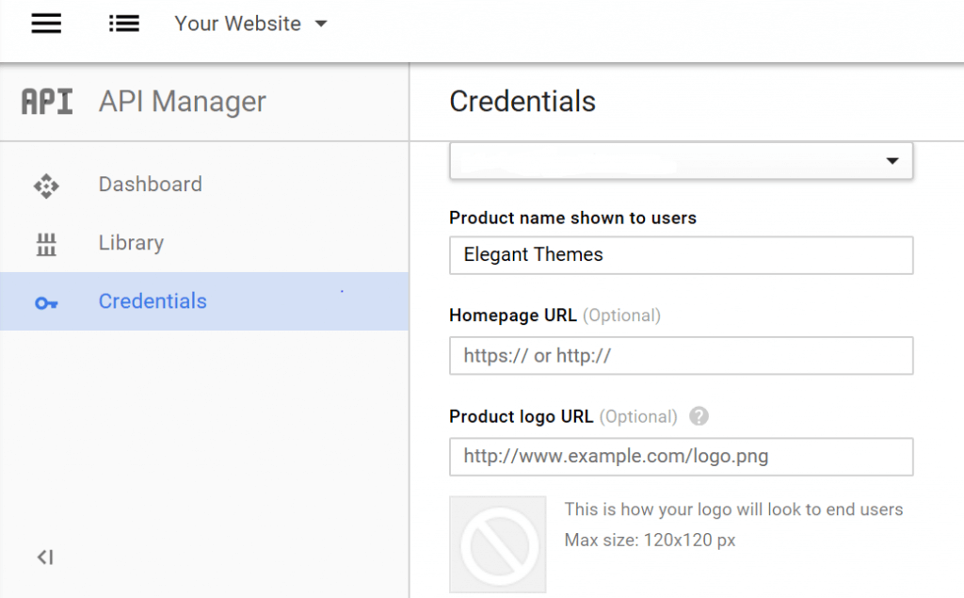The width and height of the screenshot is (964, 598).
Task: Click the API logo icon
Action: pyautogui.click(x=47, y=102)
